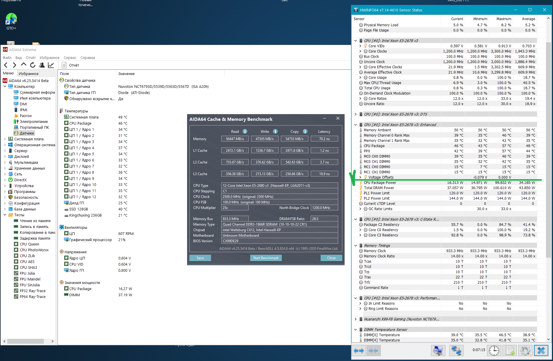
Task: Open the Справка menu in AIDA64
Action: 88,57
